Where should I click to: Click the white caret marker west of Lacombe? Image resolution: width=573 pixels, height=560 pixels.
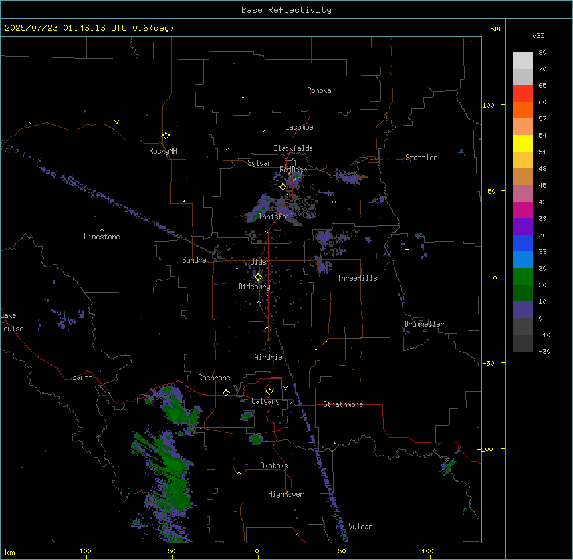point(264,131)
